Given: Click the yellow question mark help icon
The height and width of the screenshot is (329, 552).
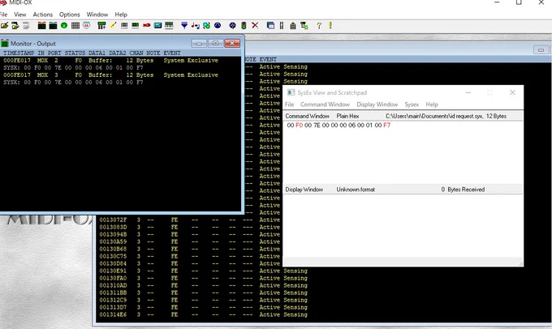Looking at the screenshot, I should pyautogui.click(x=319, y=25).
